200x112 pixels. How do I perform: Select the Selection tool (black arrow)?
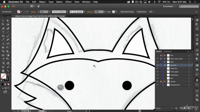(x=3, y=21)
